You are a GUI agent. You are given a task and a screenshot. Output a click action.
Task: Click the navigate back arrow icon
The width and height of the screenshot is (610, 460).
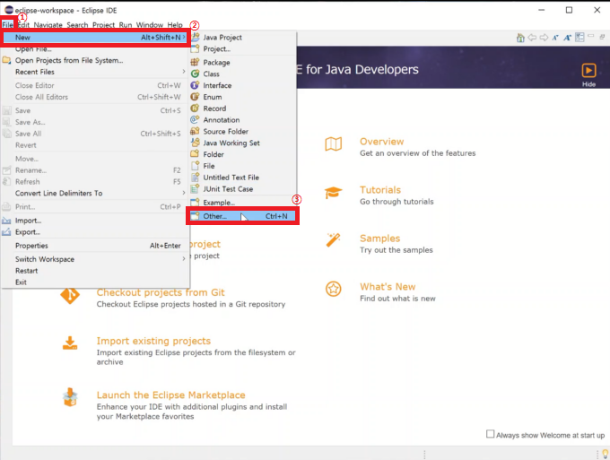tap(532, 38)
